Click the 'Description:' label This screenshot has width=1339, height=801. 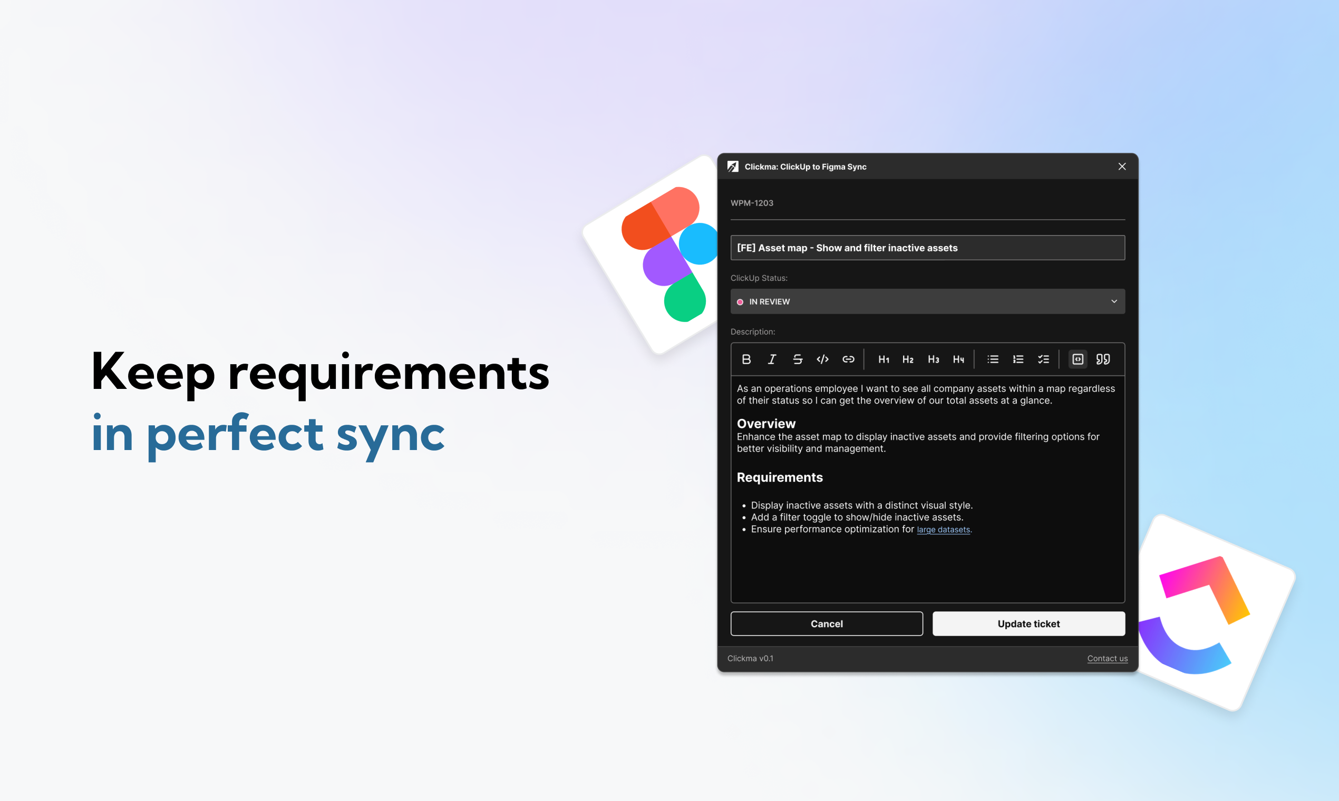tap(753, 332)
